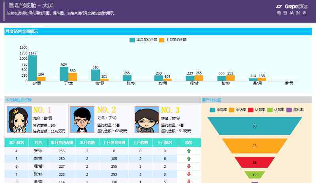Click the red down arrow for 张*婷
Image resolution: width=316 pixels, height=183 pixels.
(188, 174)
